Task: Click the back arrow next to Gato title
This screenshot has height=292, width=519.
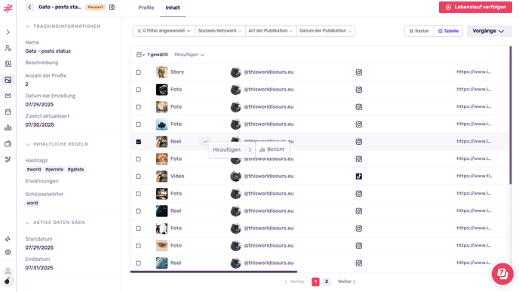Action: point(29,7)
